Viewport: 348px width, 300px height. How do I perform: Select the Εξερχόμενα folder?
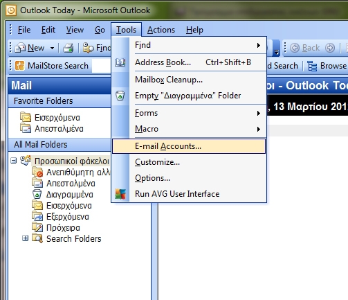(x=68, y=217)
